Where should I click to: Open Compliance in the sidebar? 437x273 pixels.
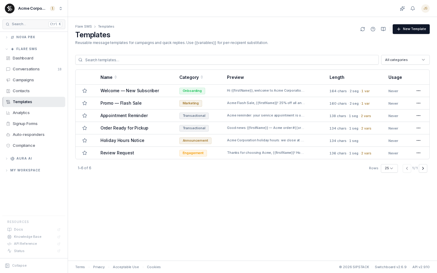click(34, 146)
